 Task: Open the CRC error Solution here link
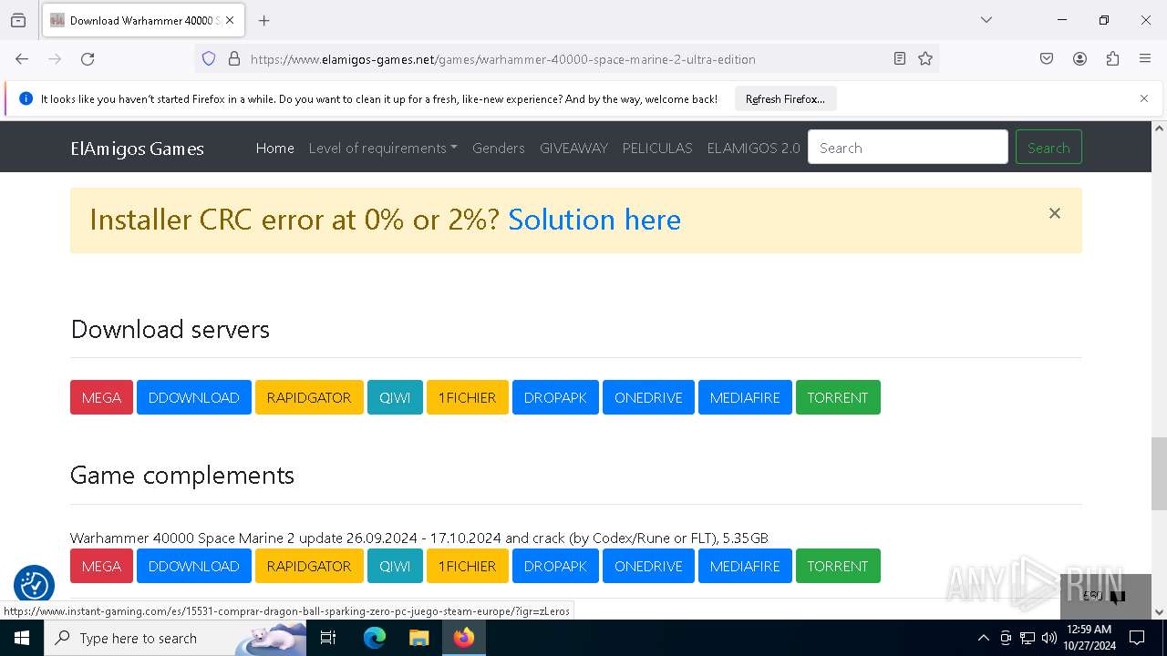594,220
